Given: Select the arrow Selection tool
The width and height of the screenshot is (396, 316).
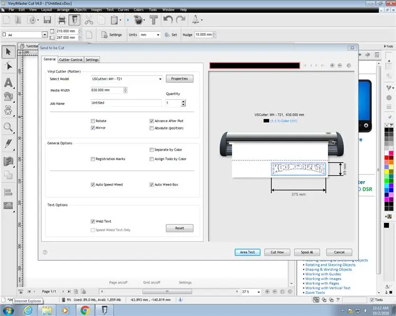Looking at the screenshot, I should (x=8, y=52).
